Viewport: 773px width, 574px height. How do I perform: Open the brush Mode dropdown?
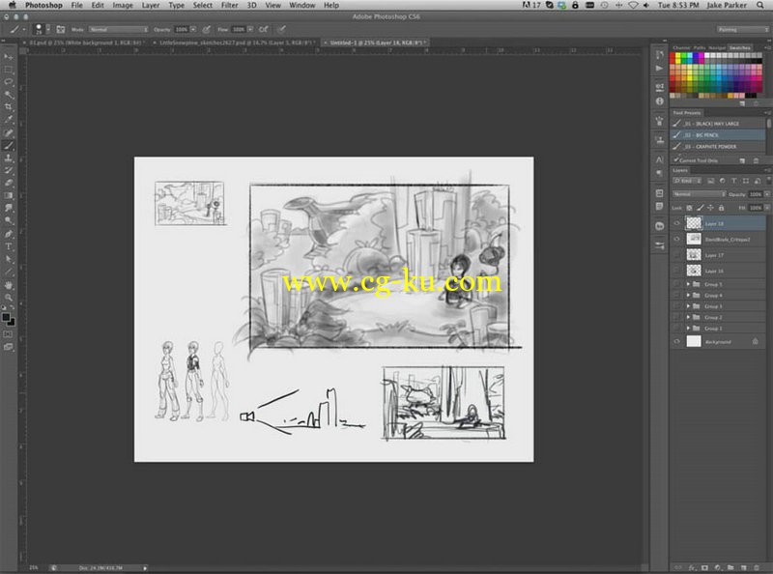coord(118,30)
